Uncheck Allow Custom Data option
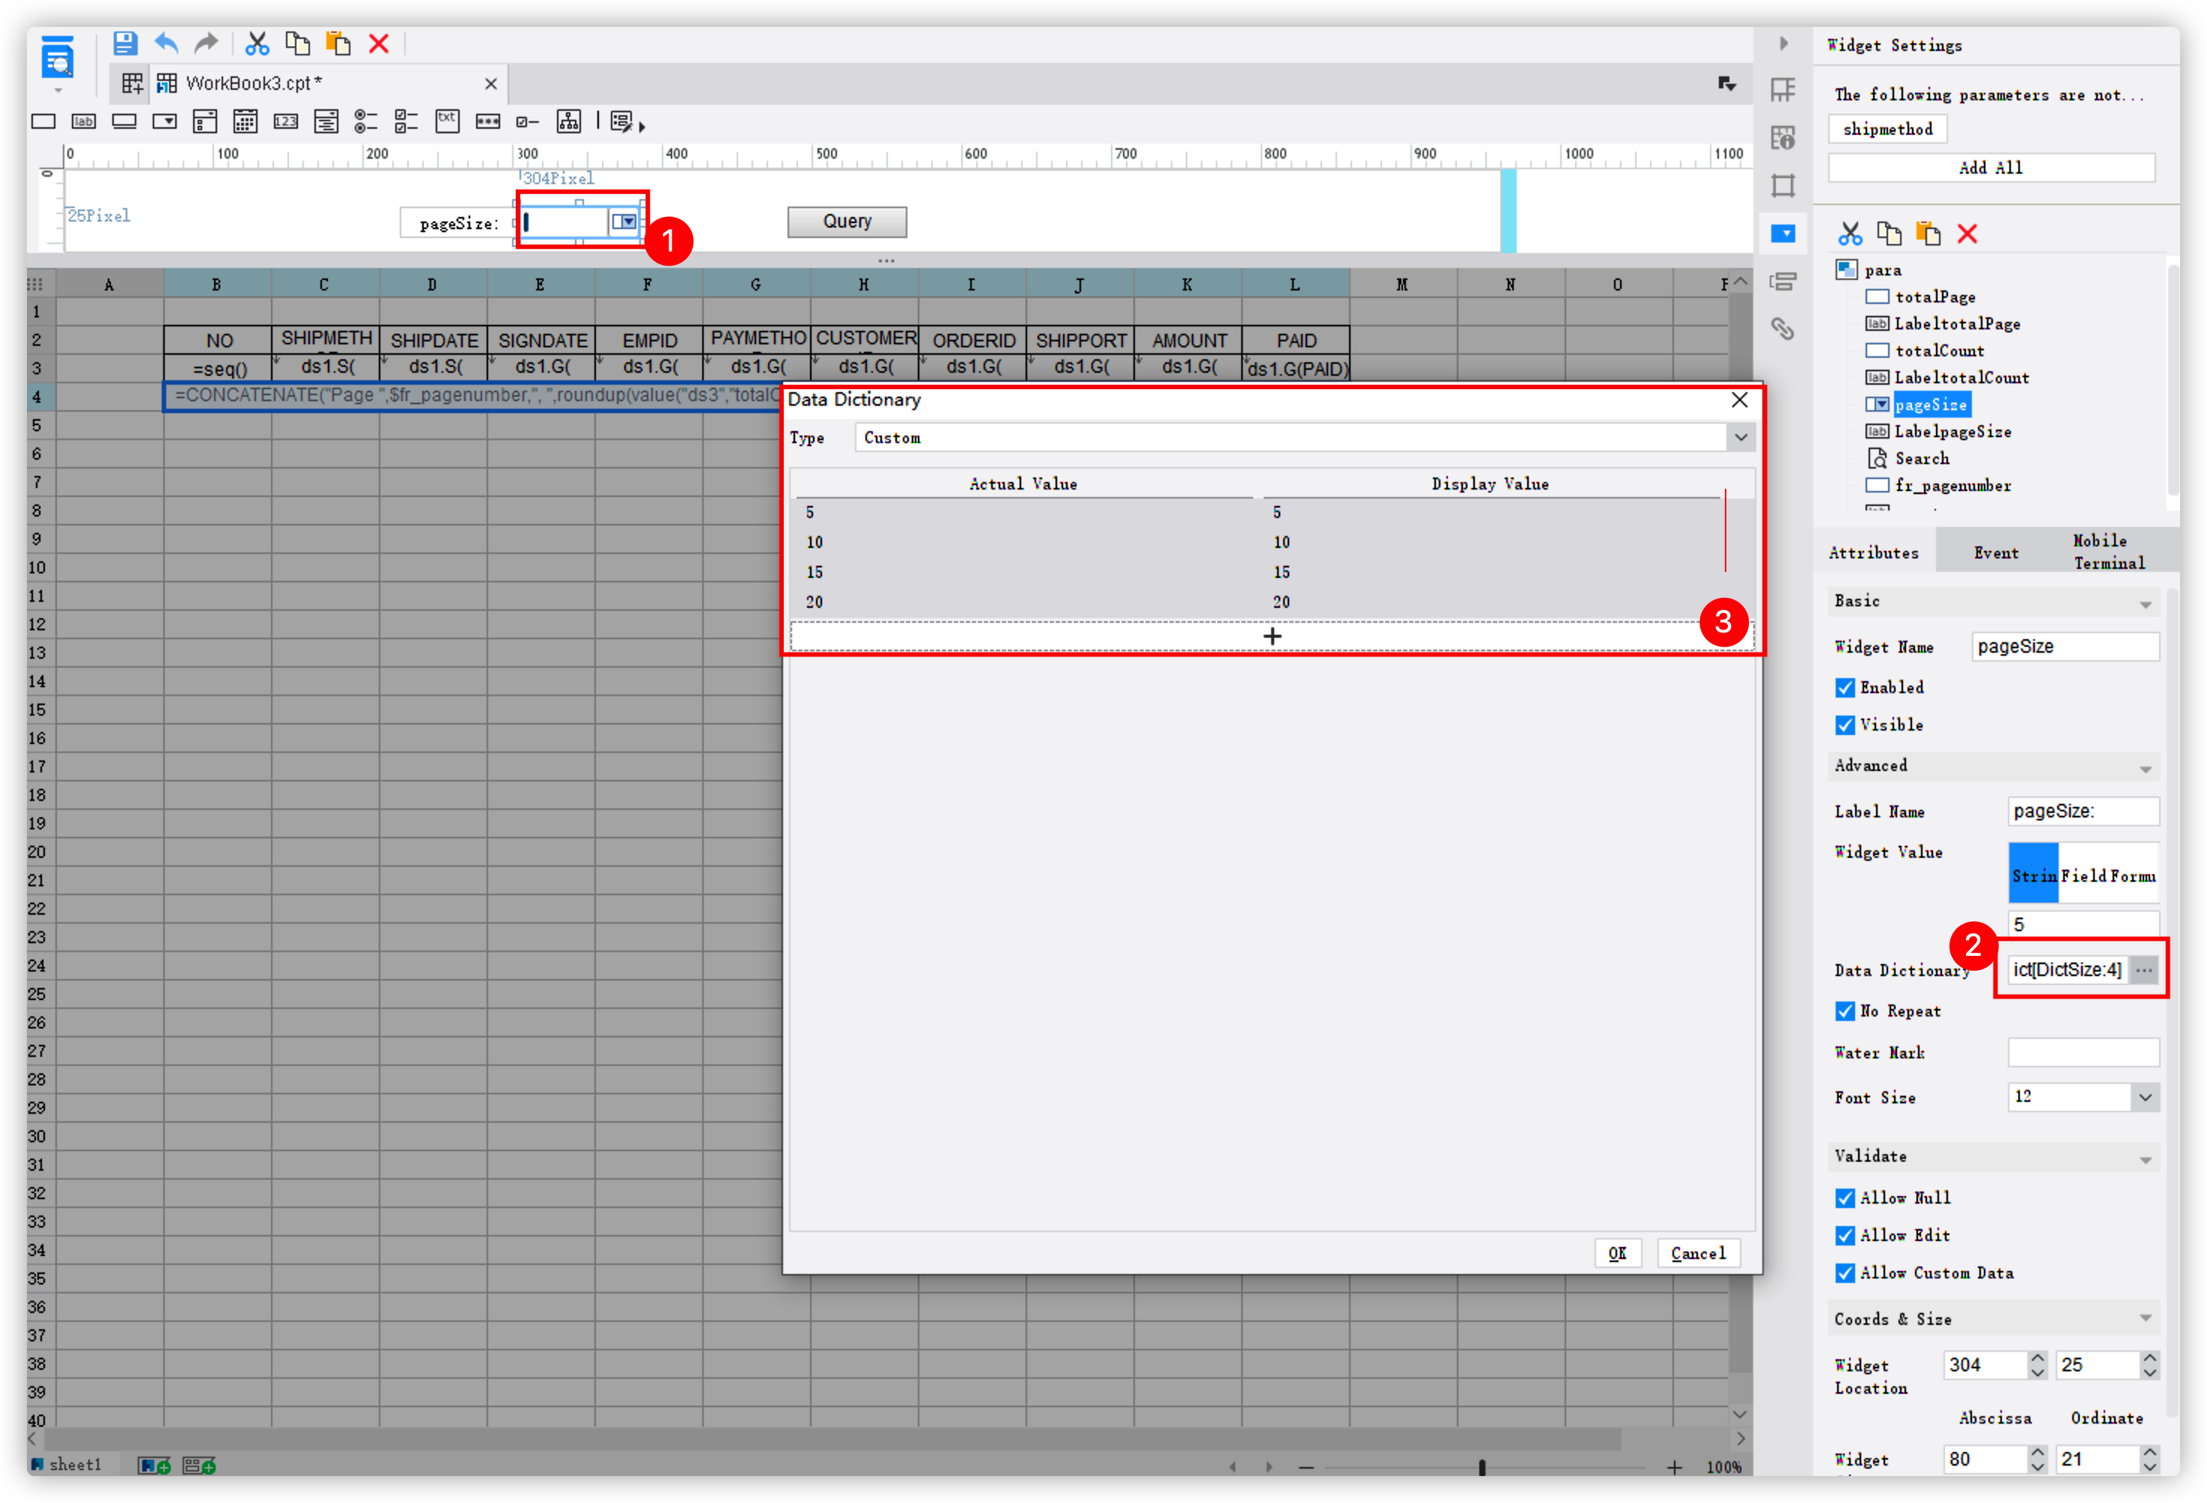The width and height of the screenshot is (2207, 1503). click(x=1845, y=1272)
